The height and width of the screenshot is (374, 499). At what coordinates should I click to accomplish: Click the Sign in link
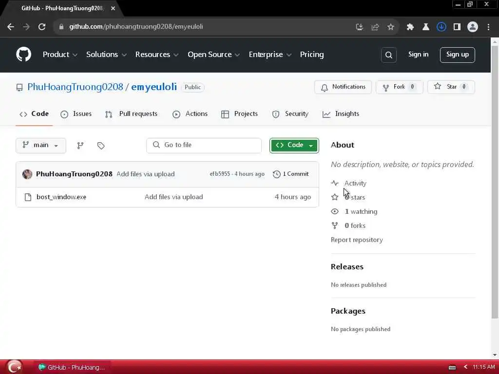pos(418,55)
